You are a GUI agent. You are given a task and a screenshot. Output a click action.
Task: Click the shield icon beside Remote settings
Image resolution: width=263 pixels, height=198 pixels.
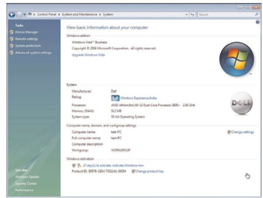pyautogui.click(x=11, y=39)
